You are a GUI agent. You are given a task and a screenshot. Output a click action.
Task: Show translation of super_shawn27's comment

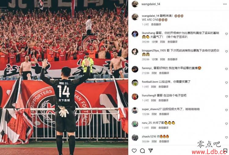164,114
